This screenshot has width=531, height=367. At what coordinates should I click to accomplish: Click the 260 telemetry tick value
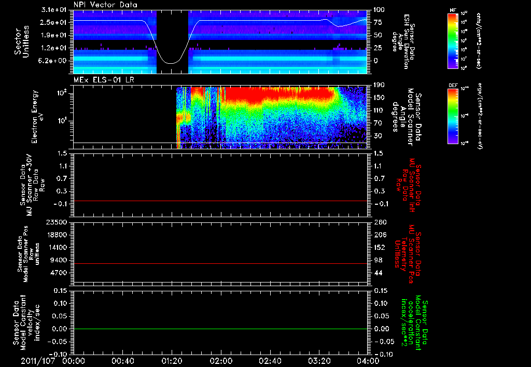coord(379,222)
